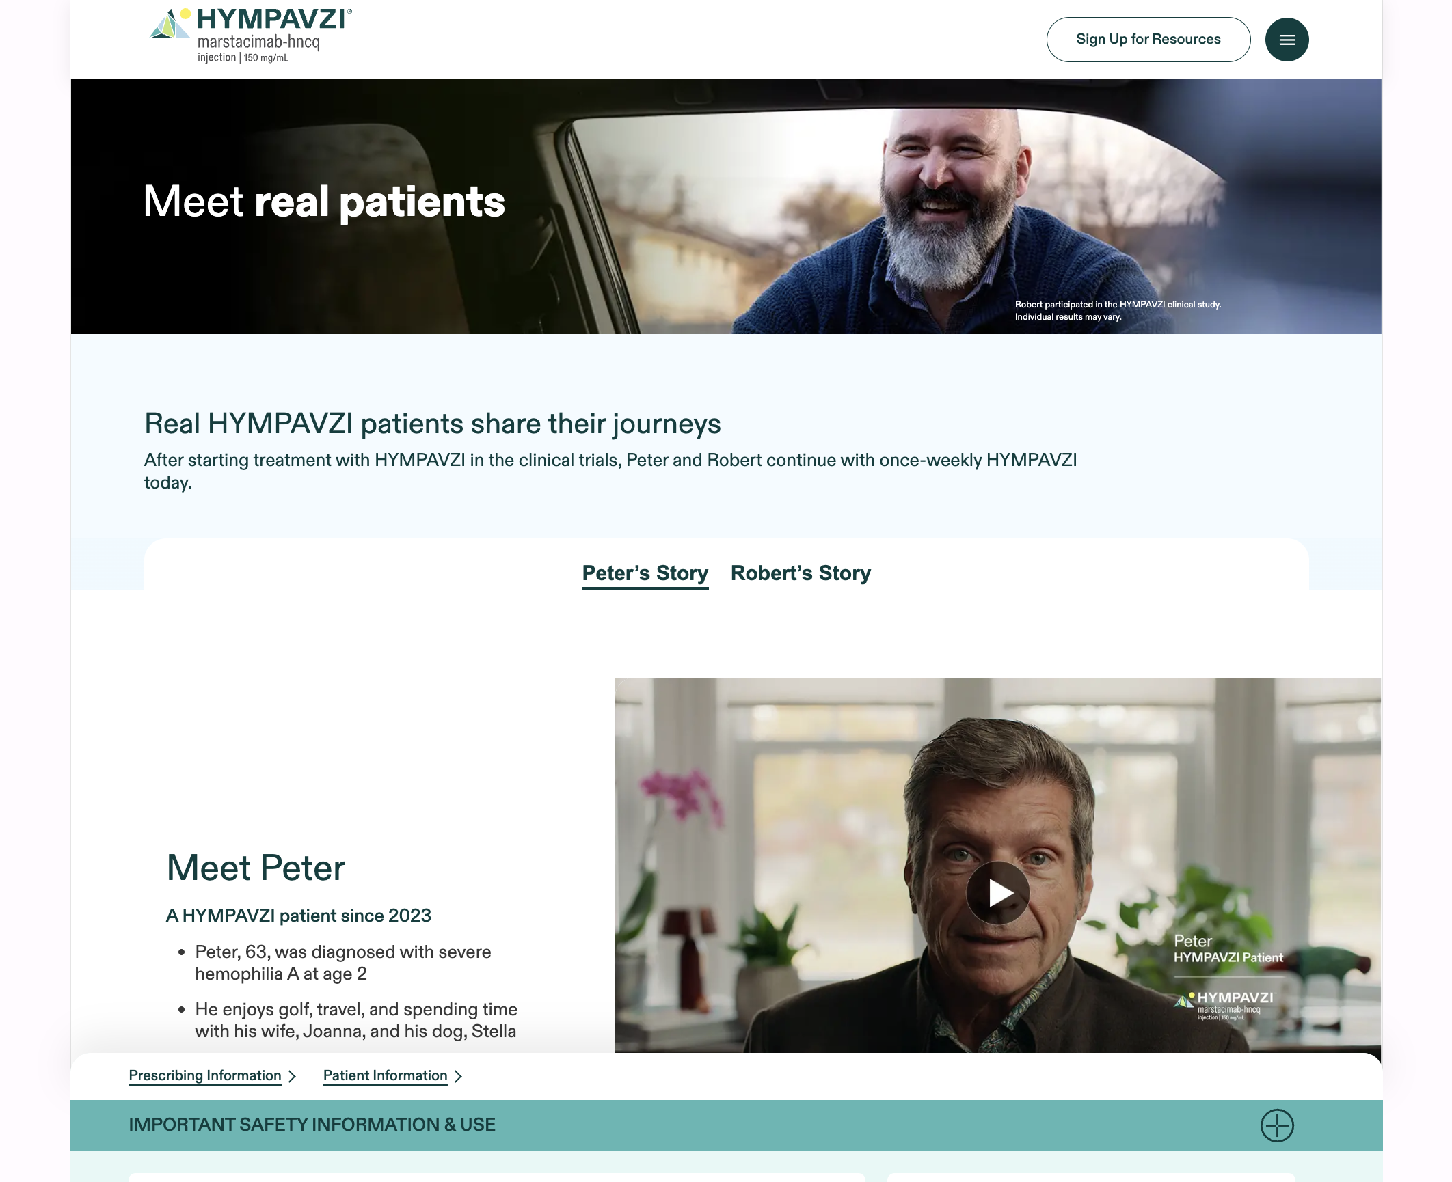The width and height of the screenshot is (1452, 1182).
Task: Expand Important Safety Information with plus icon
Action: pyautogui.click(x=1277, y=1125)
